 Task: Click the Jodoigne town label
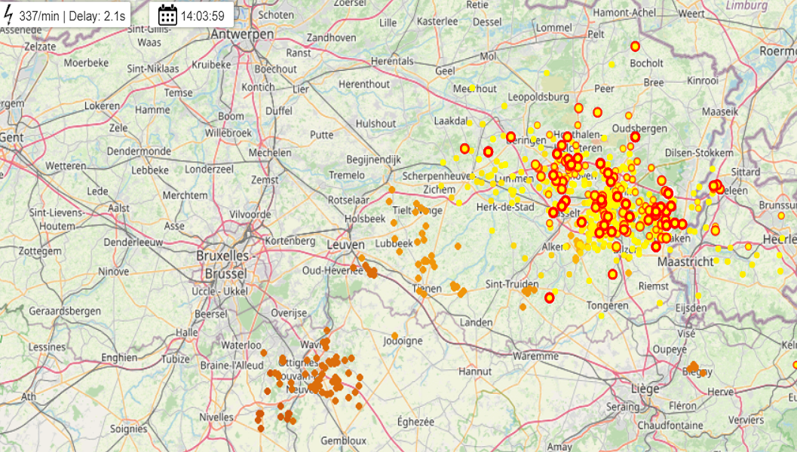click(x=403, y=341)
